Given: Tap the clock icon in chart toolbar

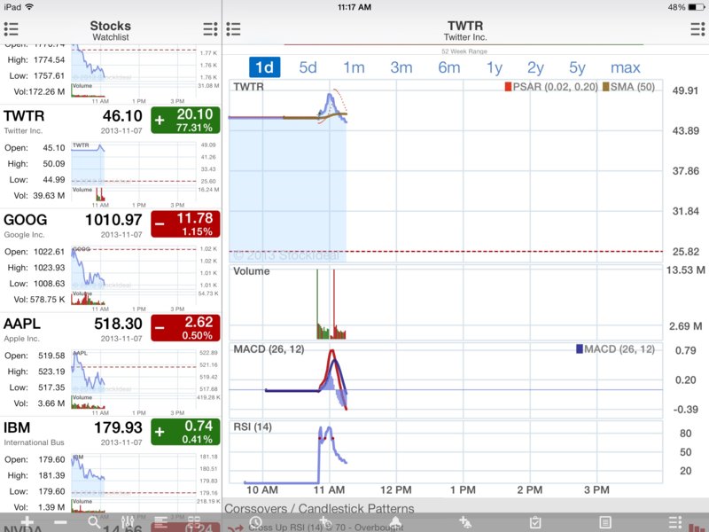Looking at the screenshot, I should click(x=255, y=523).
